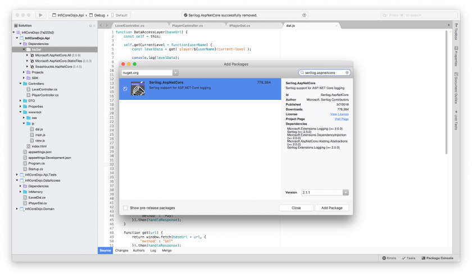Select the Source view tab
472x276 pixels.
105,250
